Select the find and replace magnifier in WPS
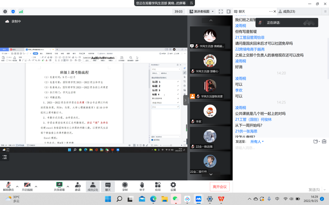This screenshot has height=205, width=329. point(130,58)
